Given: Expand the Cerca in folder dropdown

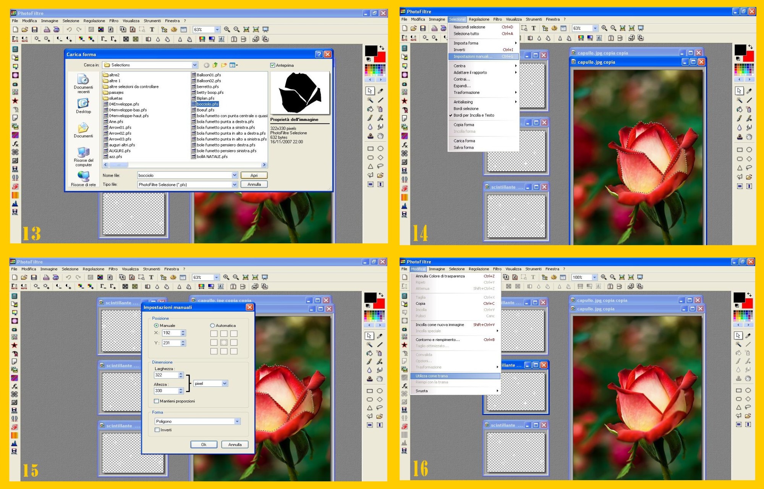Looking at the screenshot, I should (x=194, y=65).
